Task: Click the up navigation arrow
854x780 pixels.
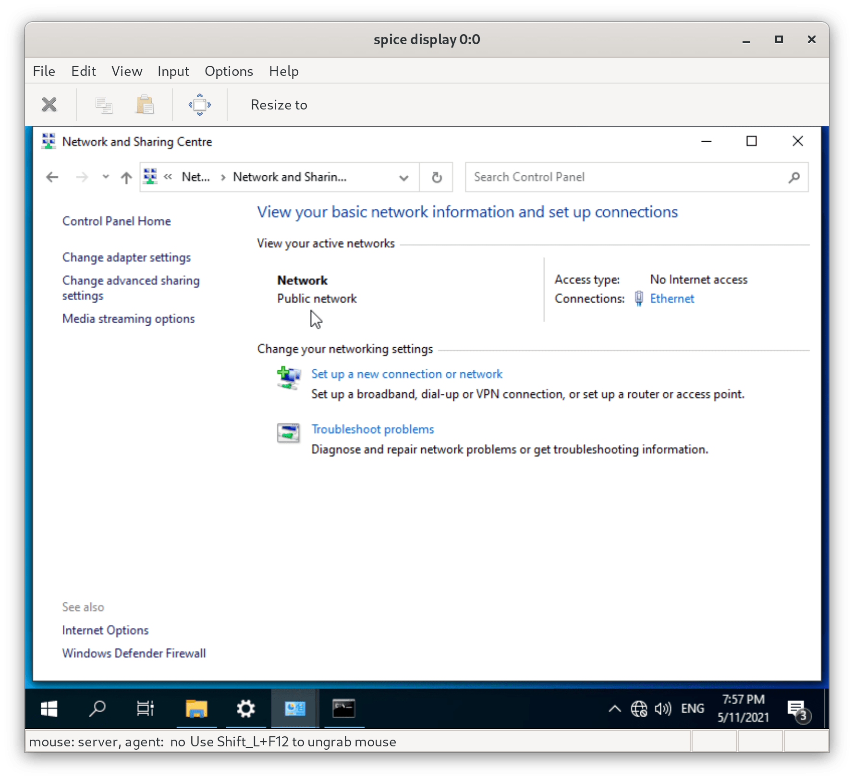Action: (126, 177)
